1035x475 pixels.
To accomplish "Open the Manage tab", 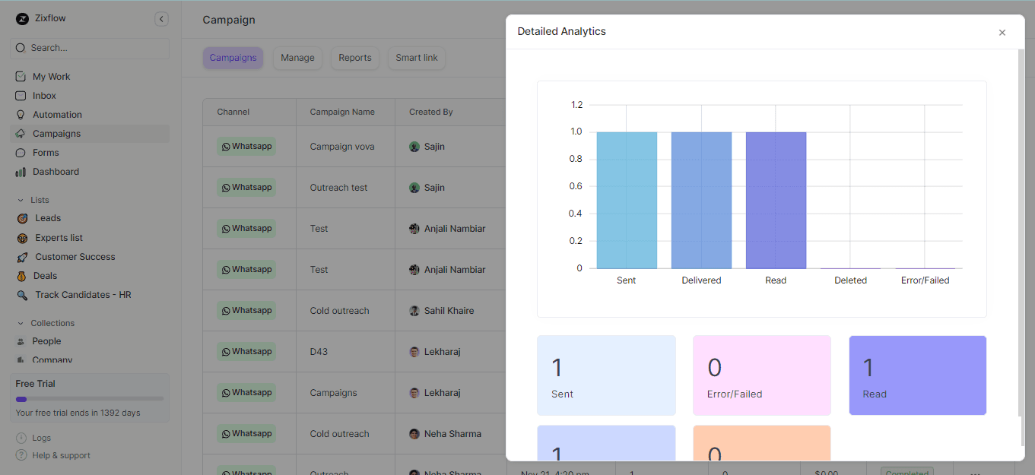I will click(297, 57).
